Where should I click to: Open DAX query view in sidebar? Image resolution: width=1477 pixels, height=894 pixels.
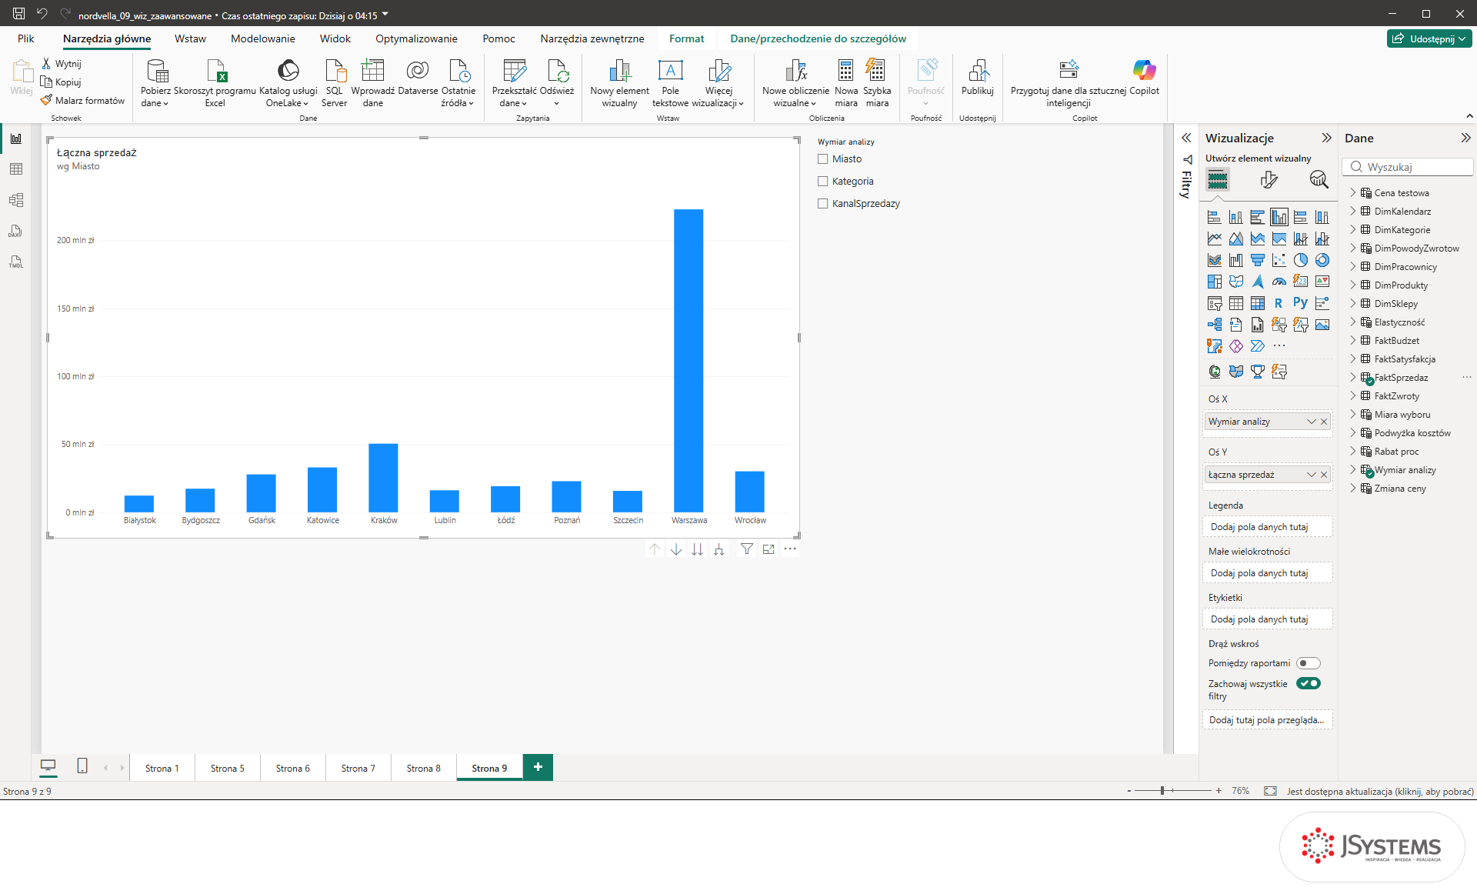pos(16,231)
